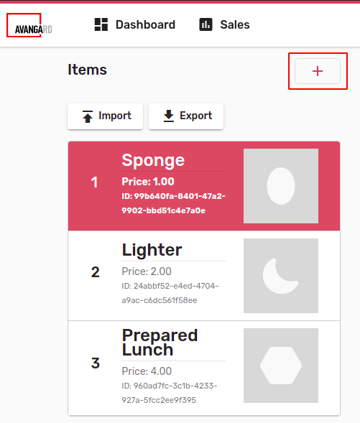Click item number 3 in list

[96, 363]
